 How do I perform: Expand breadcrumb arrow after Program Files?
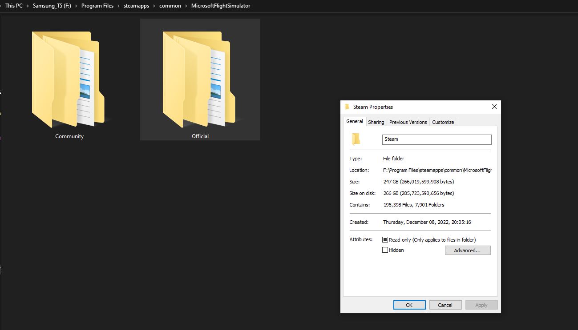[x=118, y=6]
